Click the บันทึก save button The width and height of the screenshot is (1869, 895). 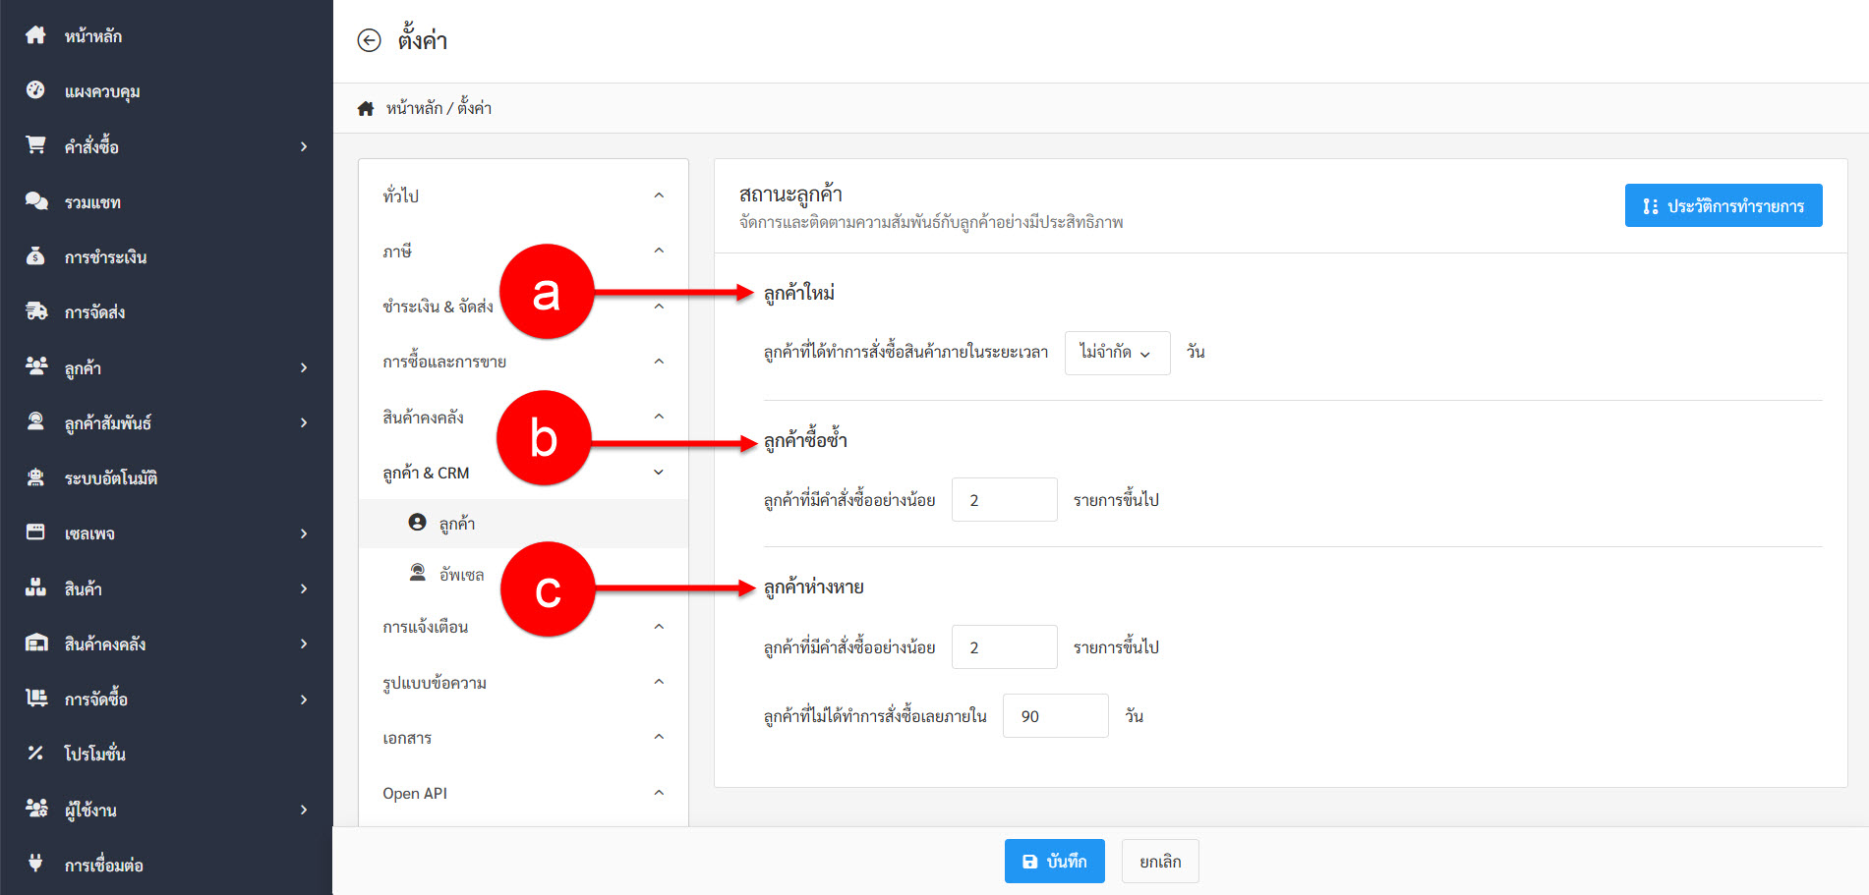click(1054, 862)
